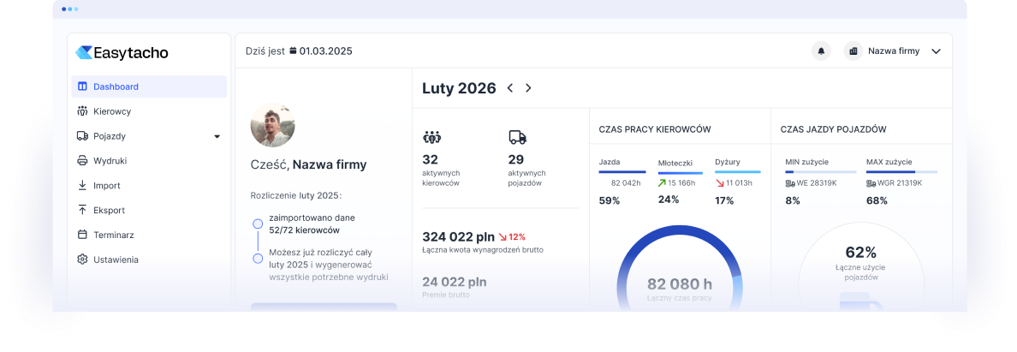Click the Dyżury 17% value
Viewport: 1017px width, 352px height.
pyautogui.click(x=724, y=200)
